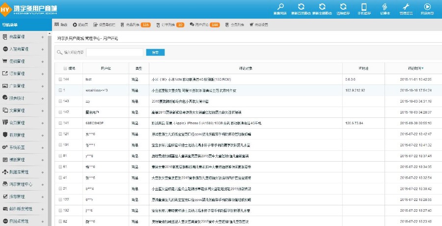Click the 商品管理 sidebar icon
The image size is (442, 226).
tap(5, 37)
